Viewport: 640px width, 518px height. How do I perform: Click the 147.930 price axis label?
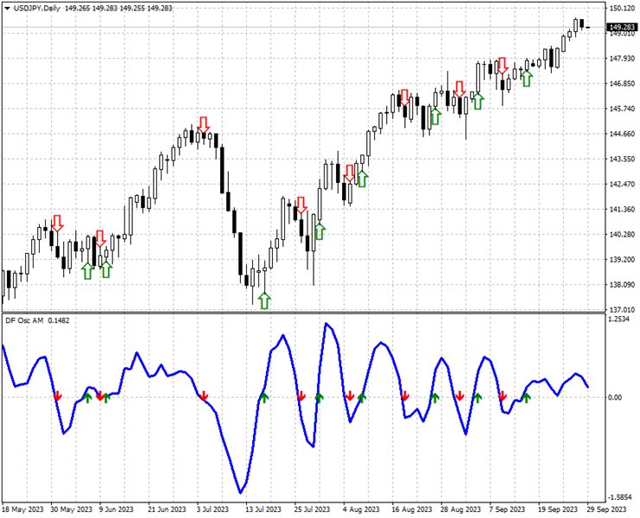pos(622,59)
